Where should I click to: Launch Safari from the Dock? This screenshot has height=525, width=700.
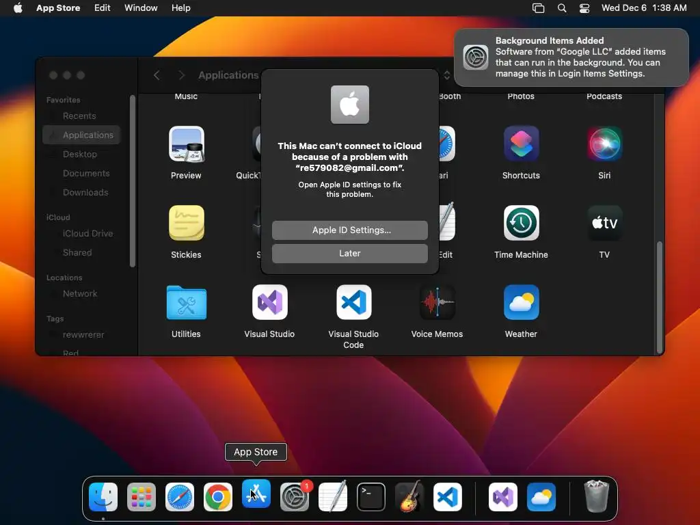(180, 496)
